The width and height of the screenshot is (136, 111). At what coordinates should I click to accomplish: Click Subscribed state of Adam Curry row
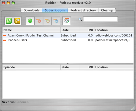tap(68, 36)
